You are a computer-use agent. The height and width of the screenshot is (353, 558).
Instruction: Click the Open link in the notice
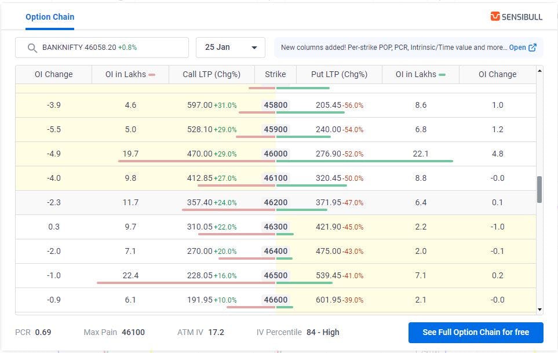[x=517, y=48]
